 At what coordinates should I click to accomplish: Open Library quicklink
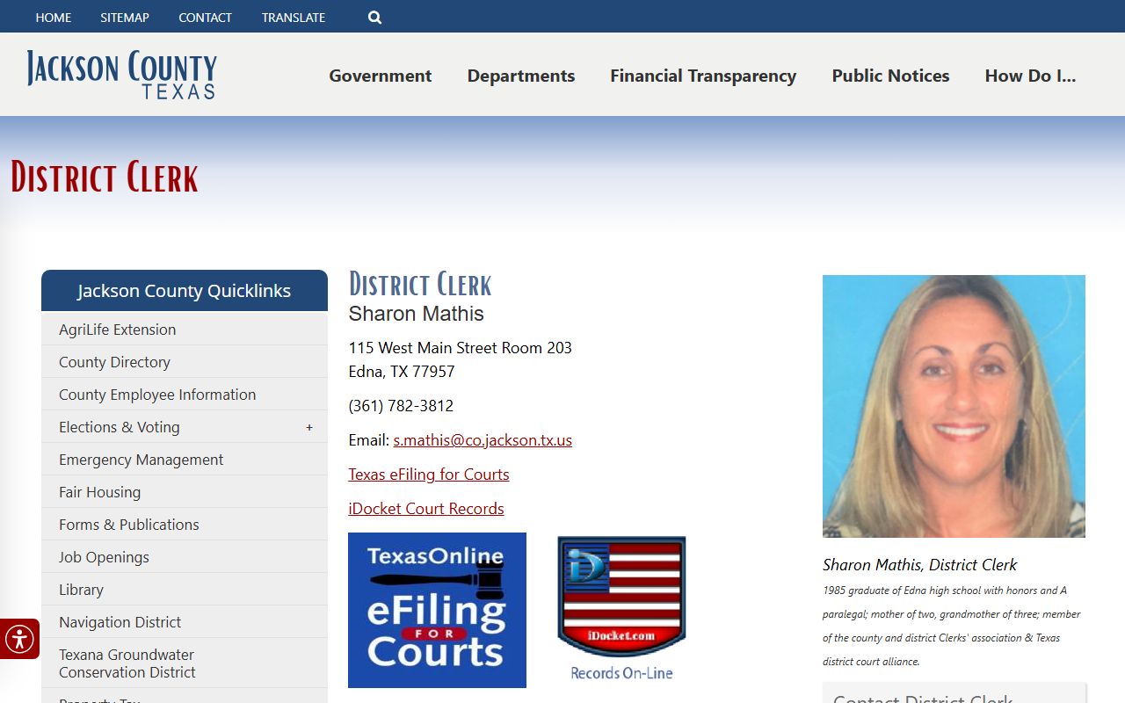tap(185, 590)
